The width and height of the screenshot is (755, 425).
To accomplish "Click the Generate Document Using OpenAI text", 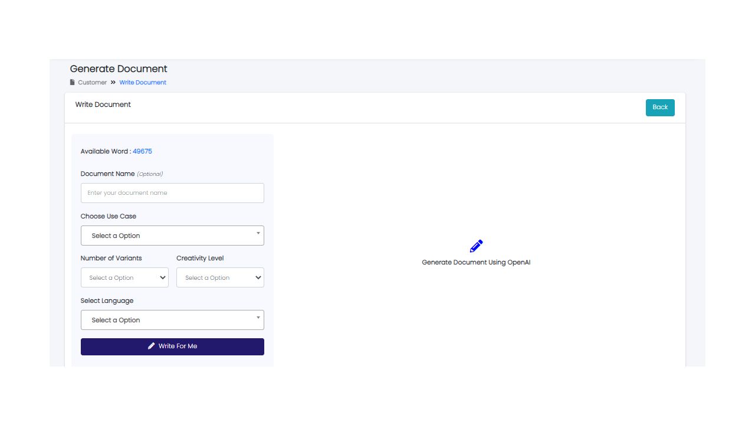I will pyautogui.click(x=476, y=262).
